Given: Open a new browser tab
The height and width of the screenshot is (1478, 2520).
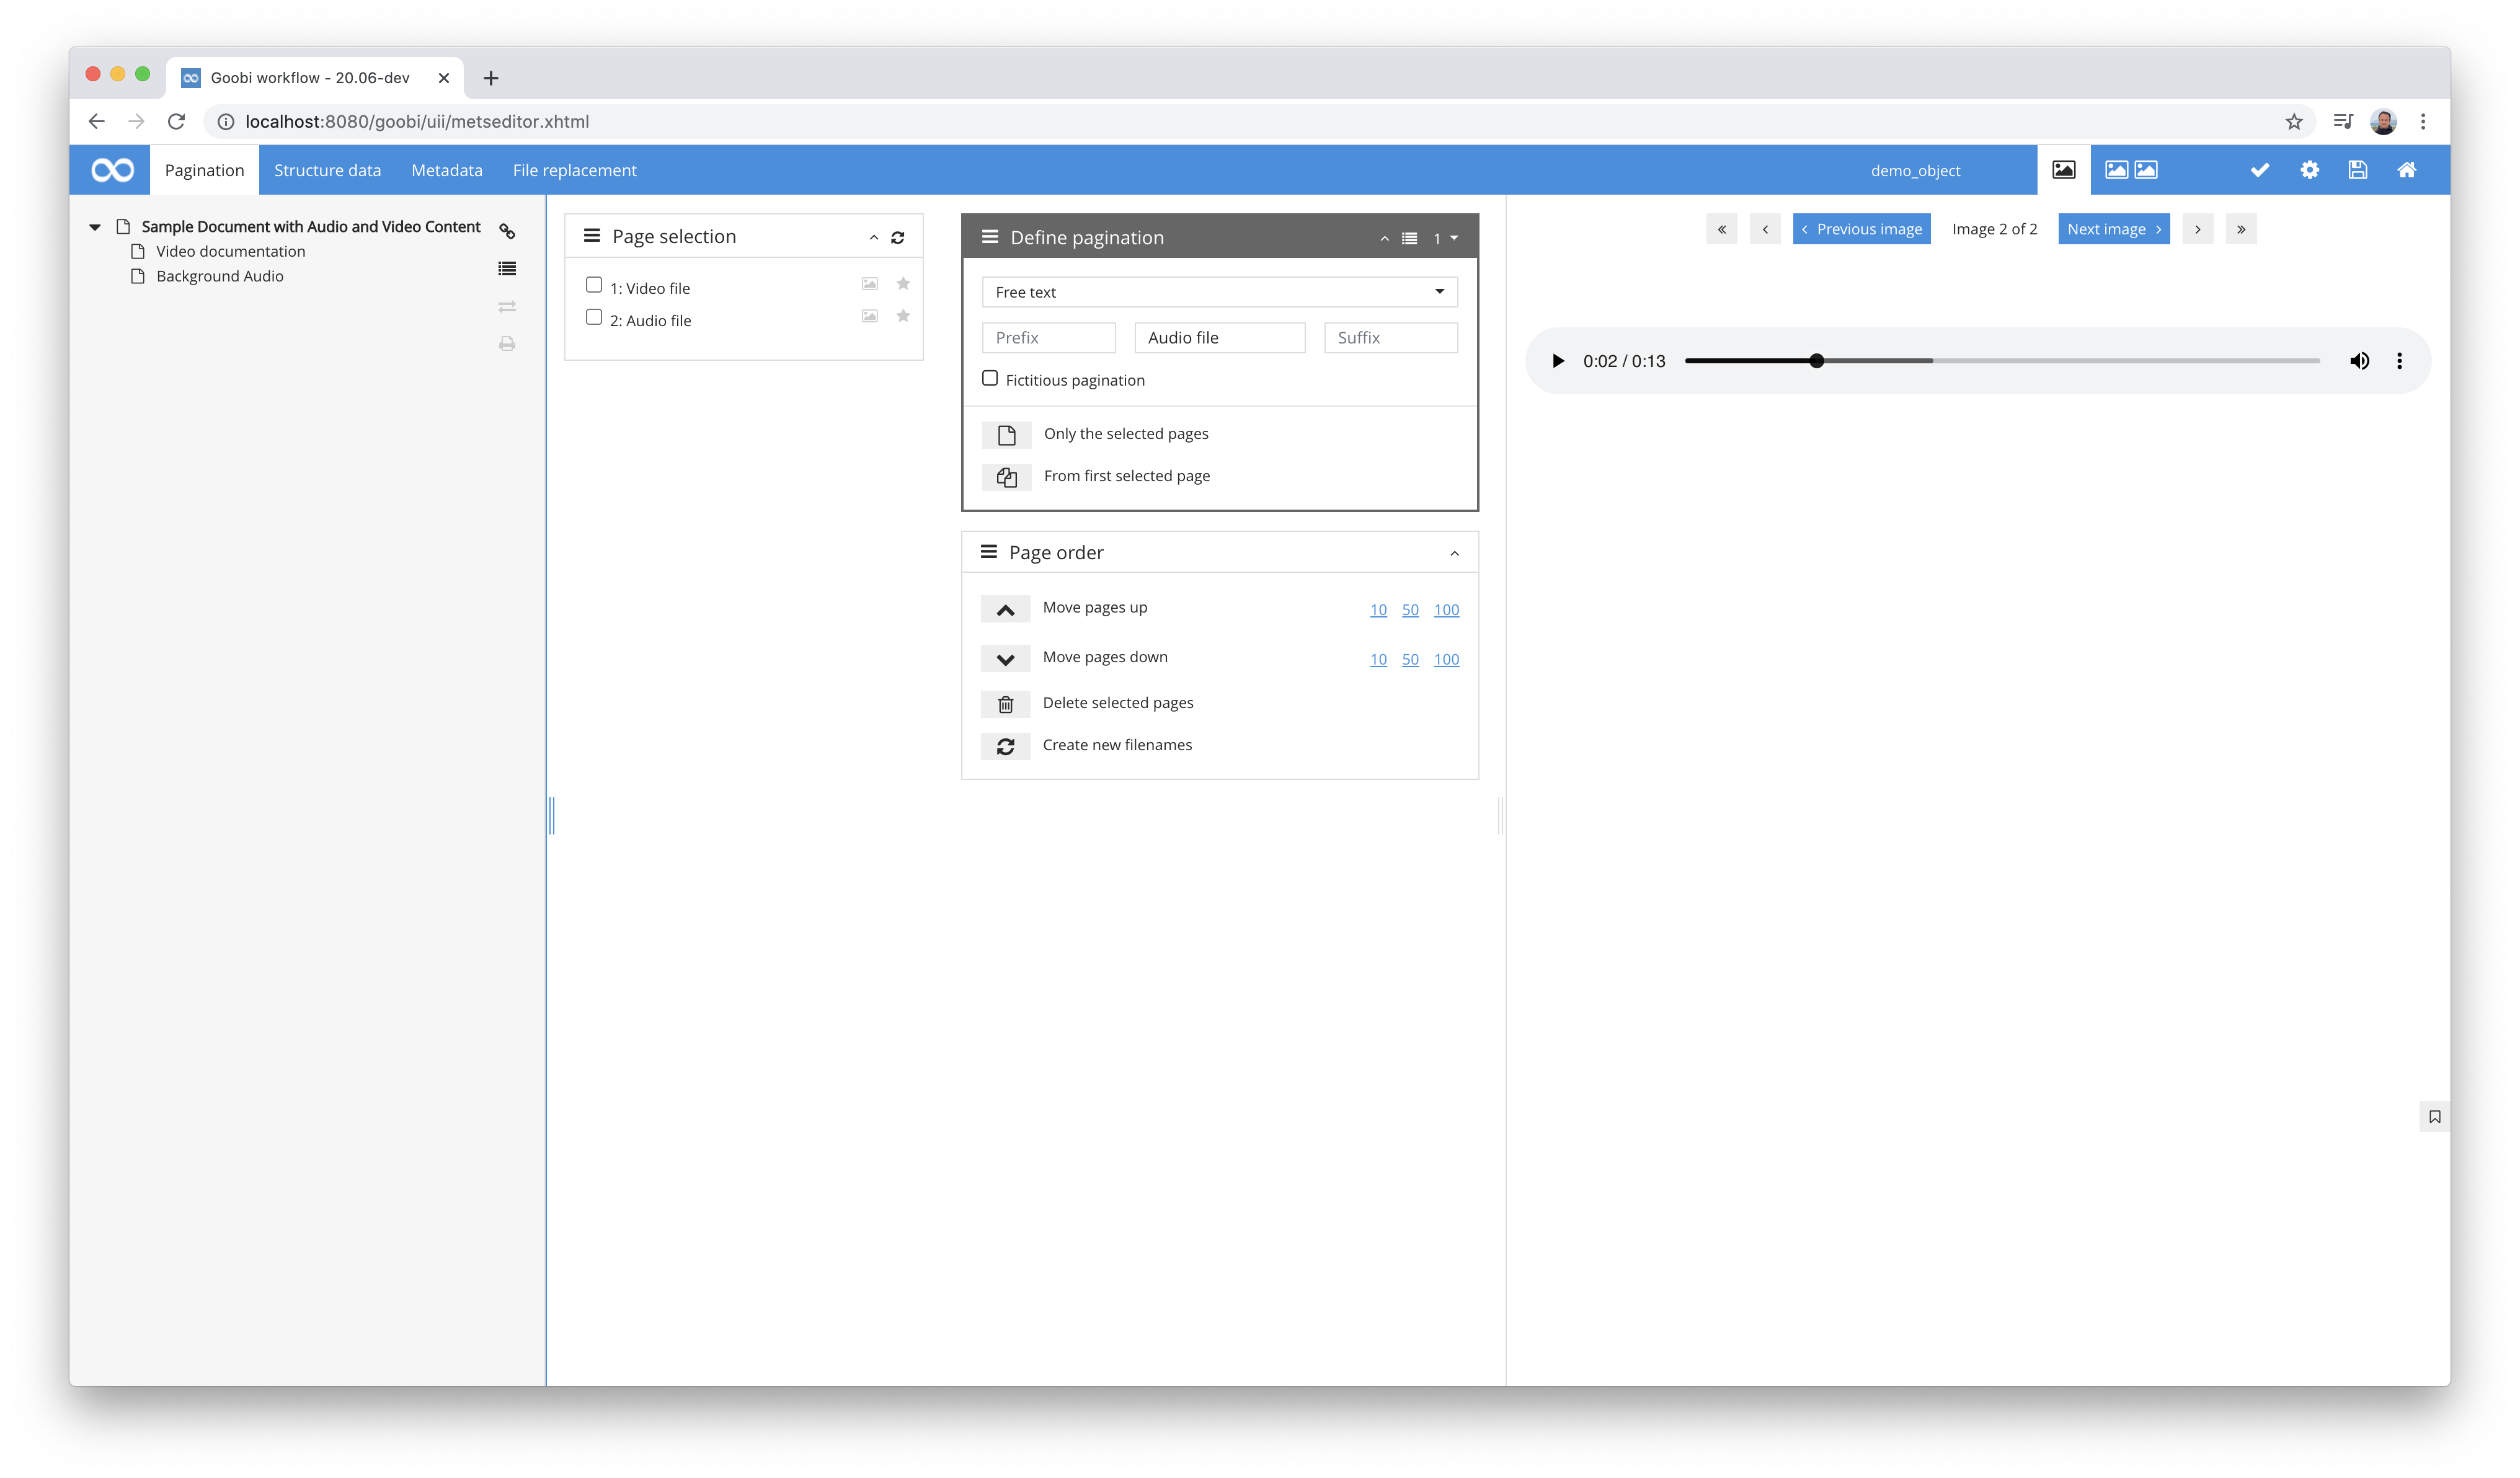Looking at the screenshot, I should 490,78.
